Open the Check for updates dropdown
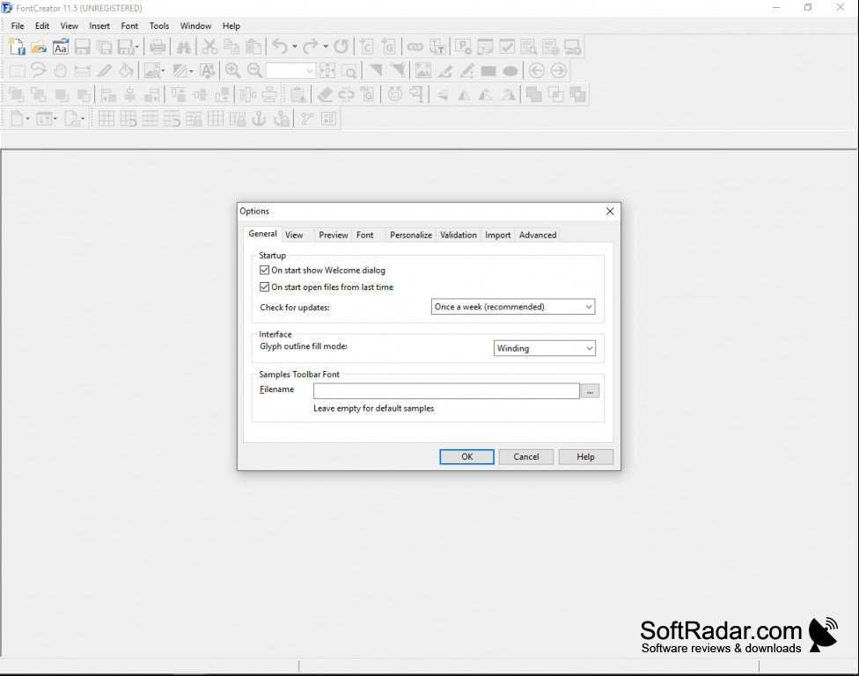The height and width of the screenshot is (676, 859). click(513, 307)
